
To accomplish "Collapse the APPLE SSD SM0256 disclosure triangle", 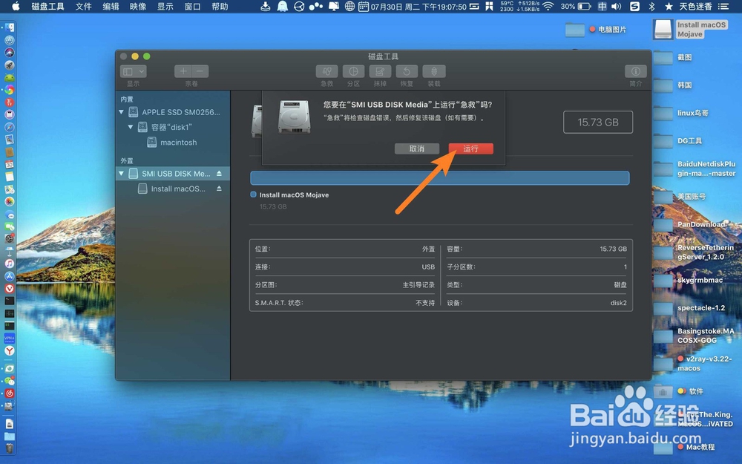I will [121, 112].
